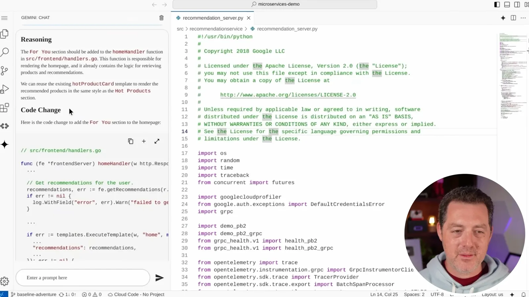Go forward with the right navigation arrow
This screenshot has width=529, height=297.
tap(164, 5)
